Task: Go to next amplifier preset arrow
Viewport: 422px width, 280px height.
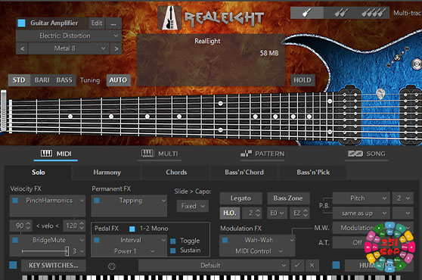Action: (116, 48)
